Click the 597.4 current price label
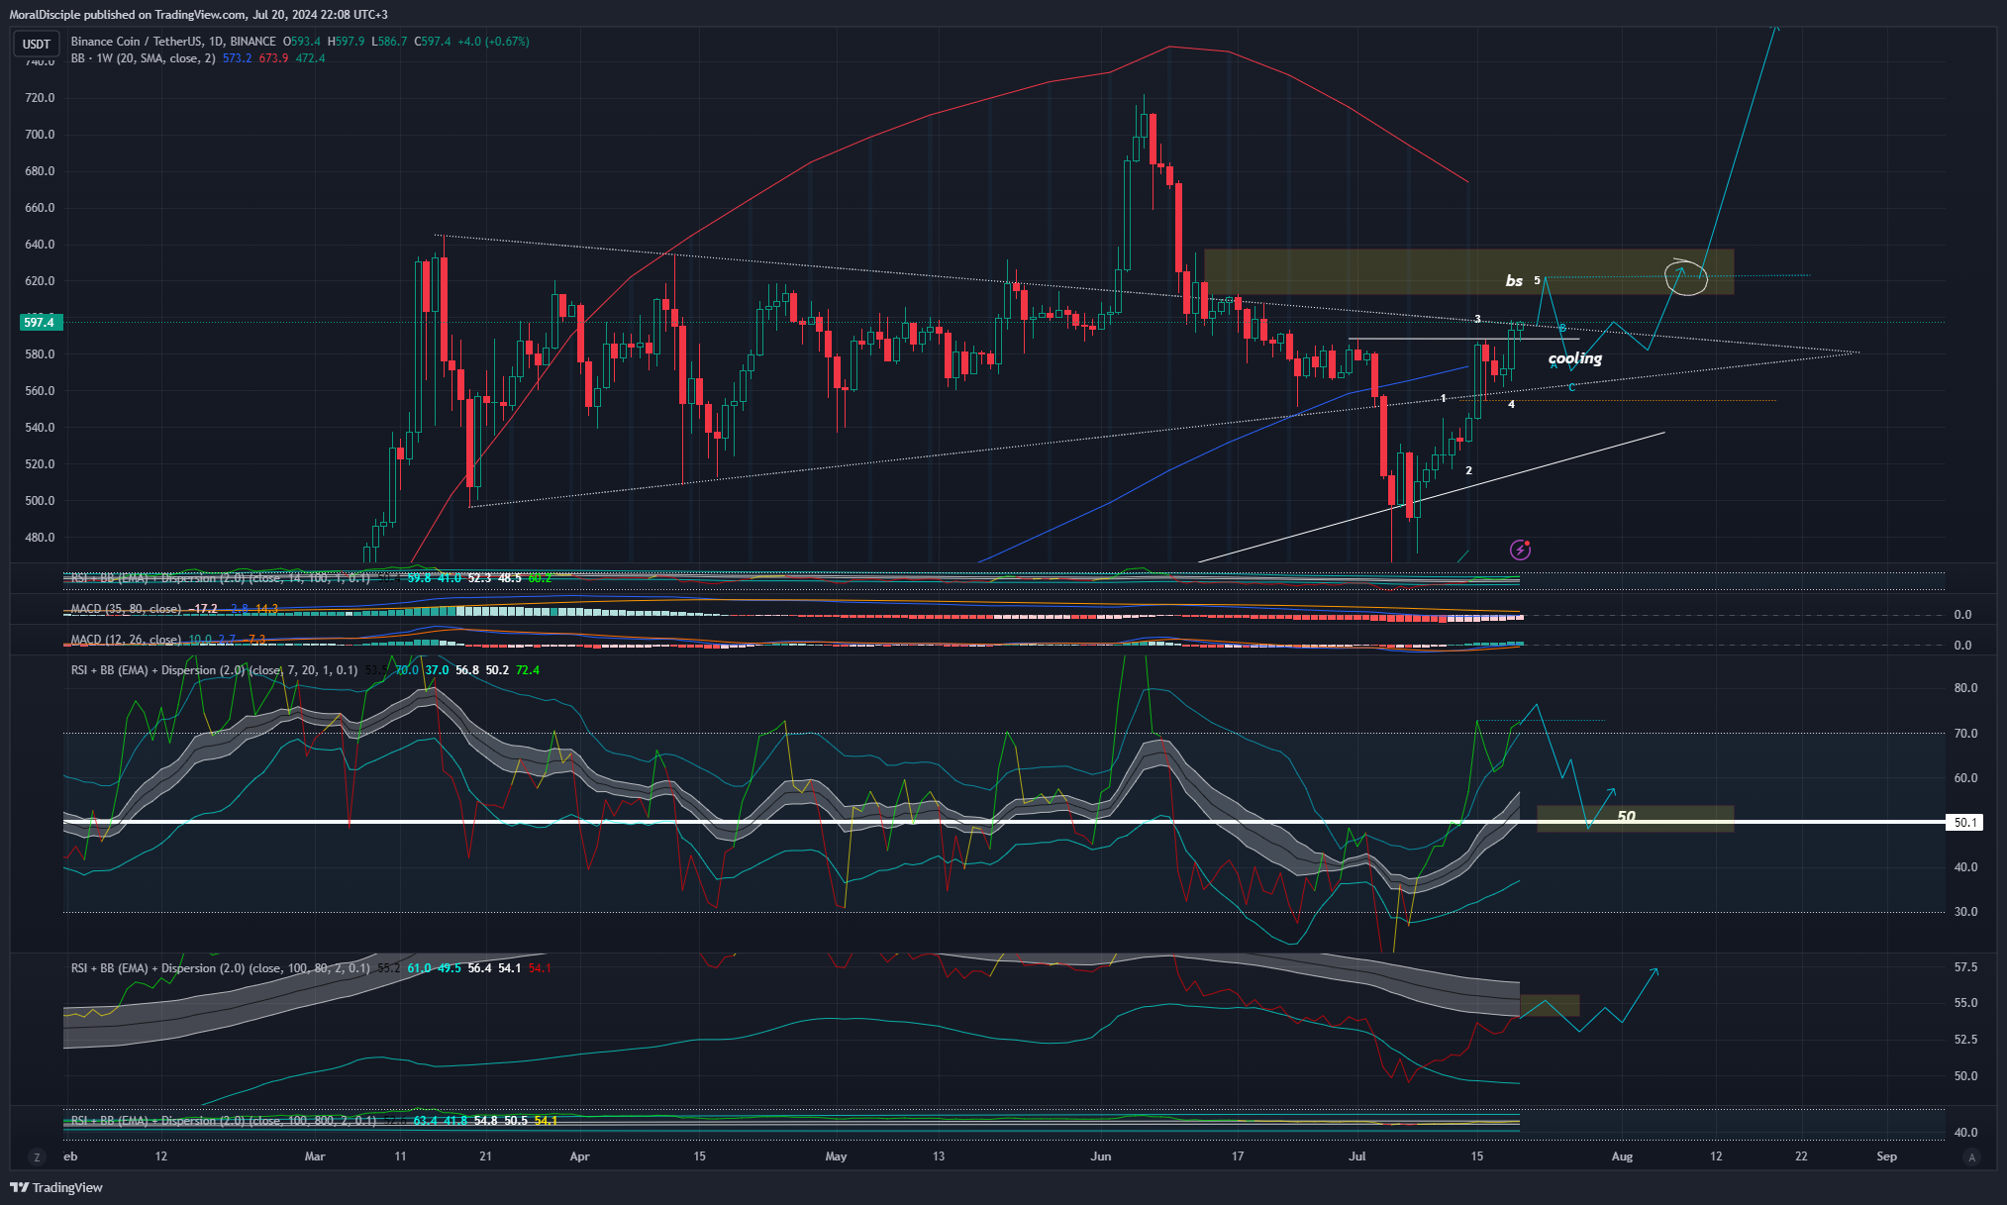 click(x=40, y=322)
